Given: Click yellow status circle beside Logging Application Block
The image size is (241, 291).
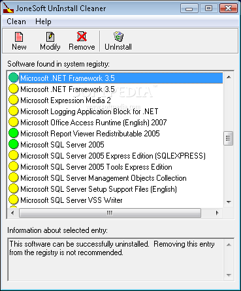Looking at the screenshot, I should [14, 111].
